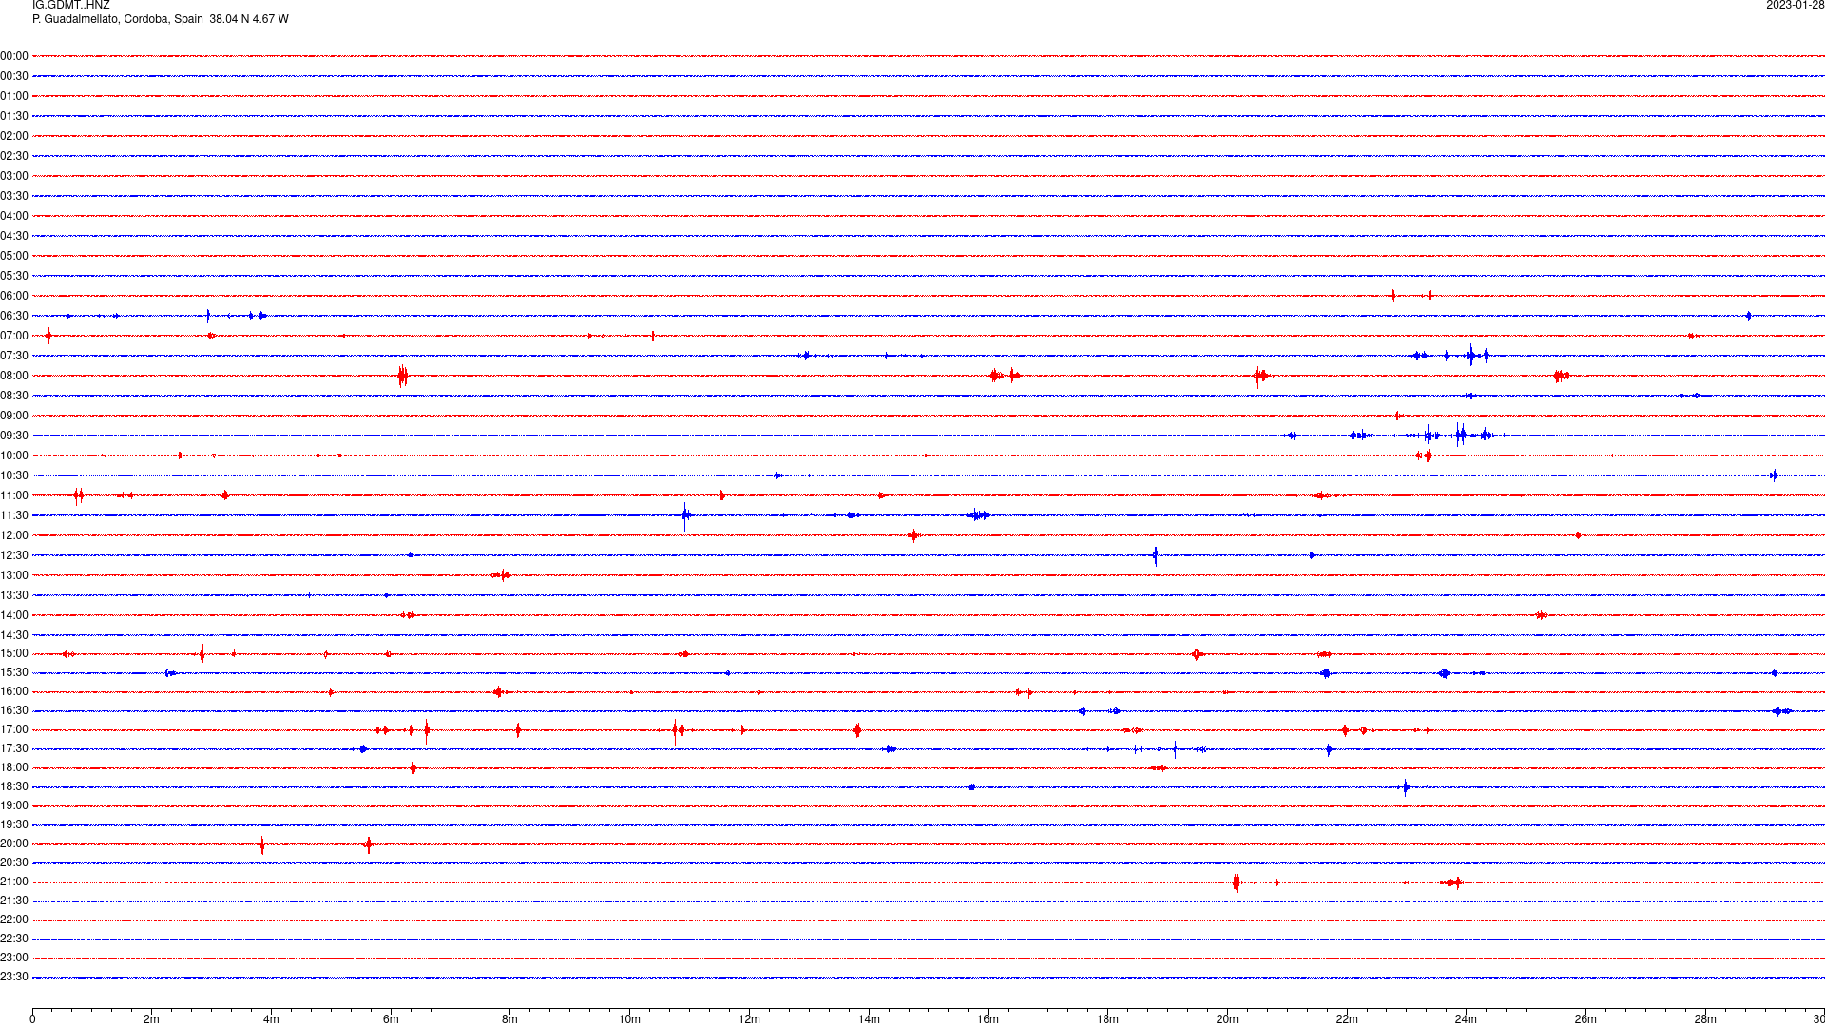1825x1027 pixels.
Task: Click the 04:00 time row label
Action: pos(14,216)
